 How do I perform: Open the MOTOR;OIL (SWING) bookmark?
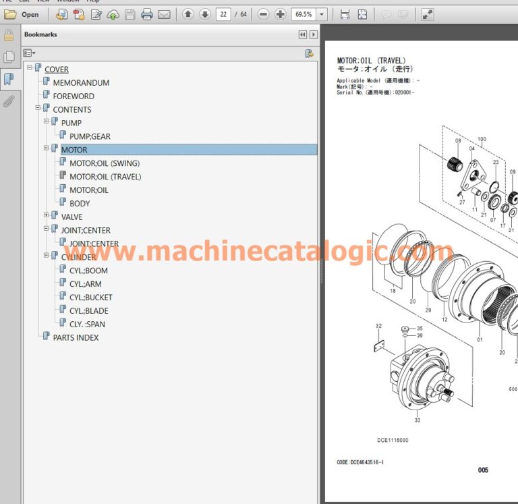click(x=105, y=163)
